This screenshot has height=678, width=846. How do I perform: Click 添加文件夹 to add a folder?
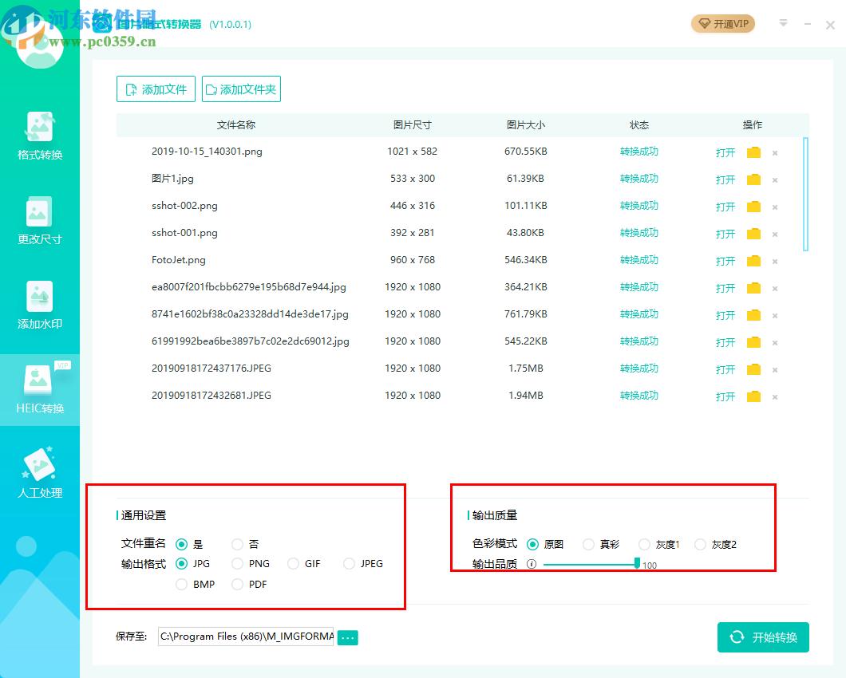pos(241,89)
